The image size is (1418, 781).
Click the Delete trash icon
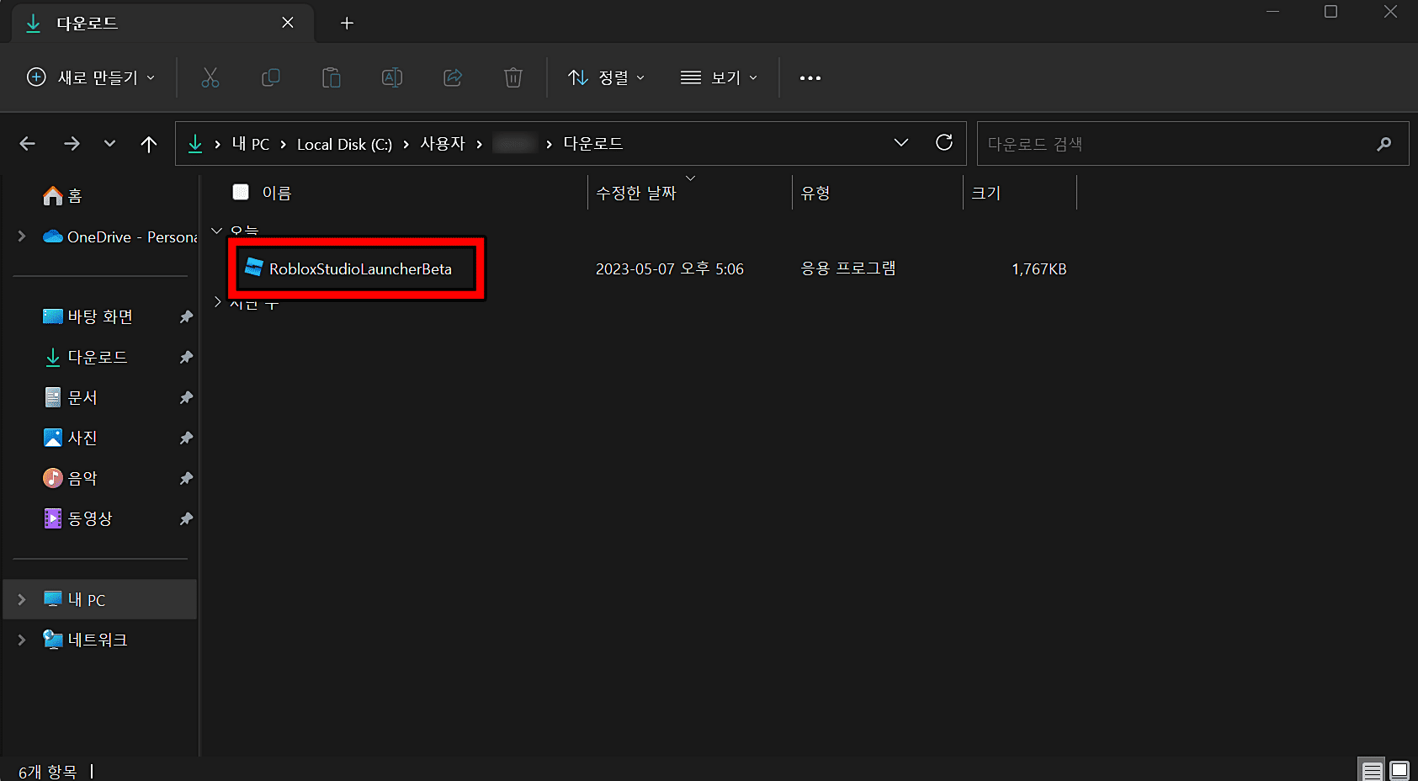[x=513, y=77]
